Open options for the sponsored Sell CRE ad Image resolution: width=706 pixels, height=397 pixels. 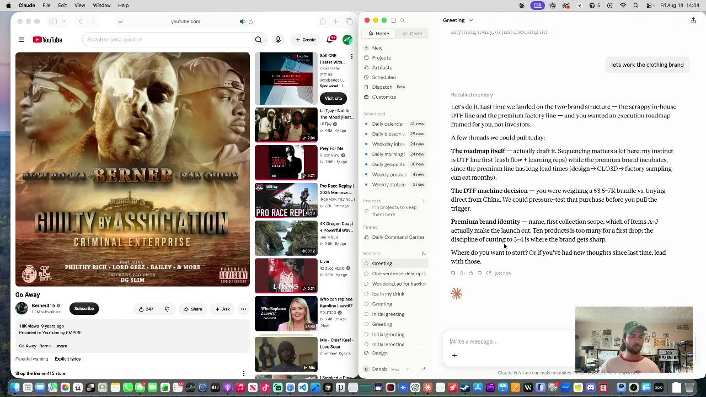pyautogui.click(x=351, y=56)
